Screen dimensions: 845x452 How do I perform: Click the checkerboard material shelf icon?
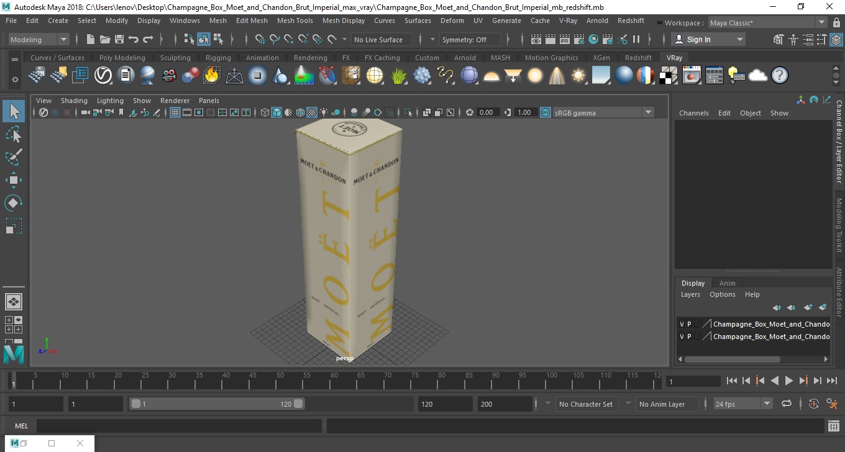click(x=669, y=76)
